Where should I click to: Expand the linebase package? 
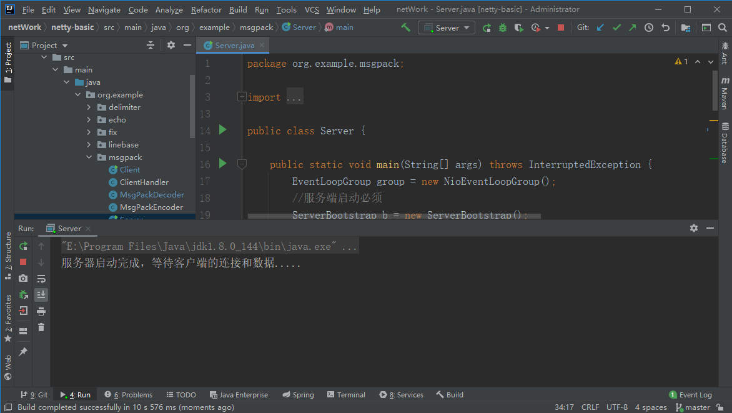click(x=89, y=145)
